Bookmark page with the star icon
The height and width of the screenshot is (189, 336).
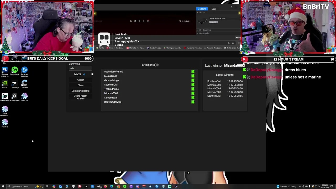click(x=233, y=43)
